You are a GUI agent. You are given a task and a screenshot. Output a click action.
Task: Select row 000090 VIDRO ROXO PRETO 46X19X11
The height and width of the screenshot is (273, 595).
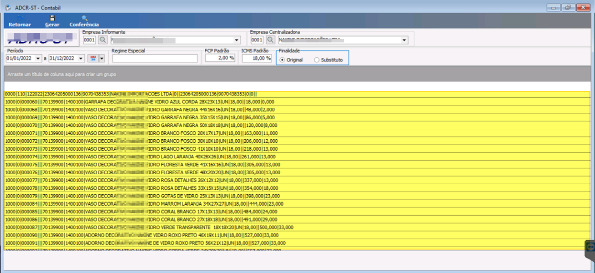tap(296, 235)
